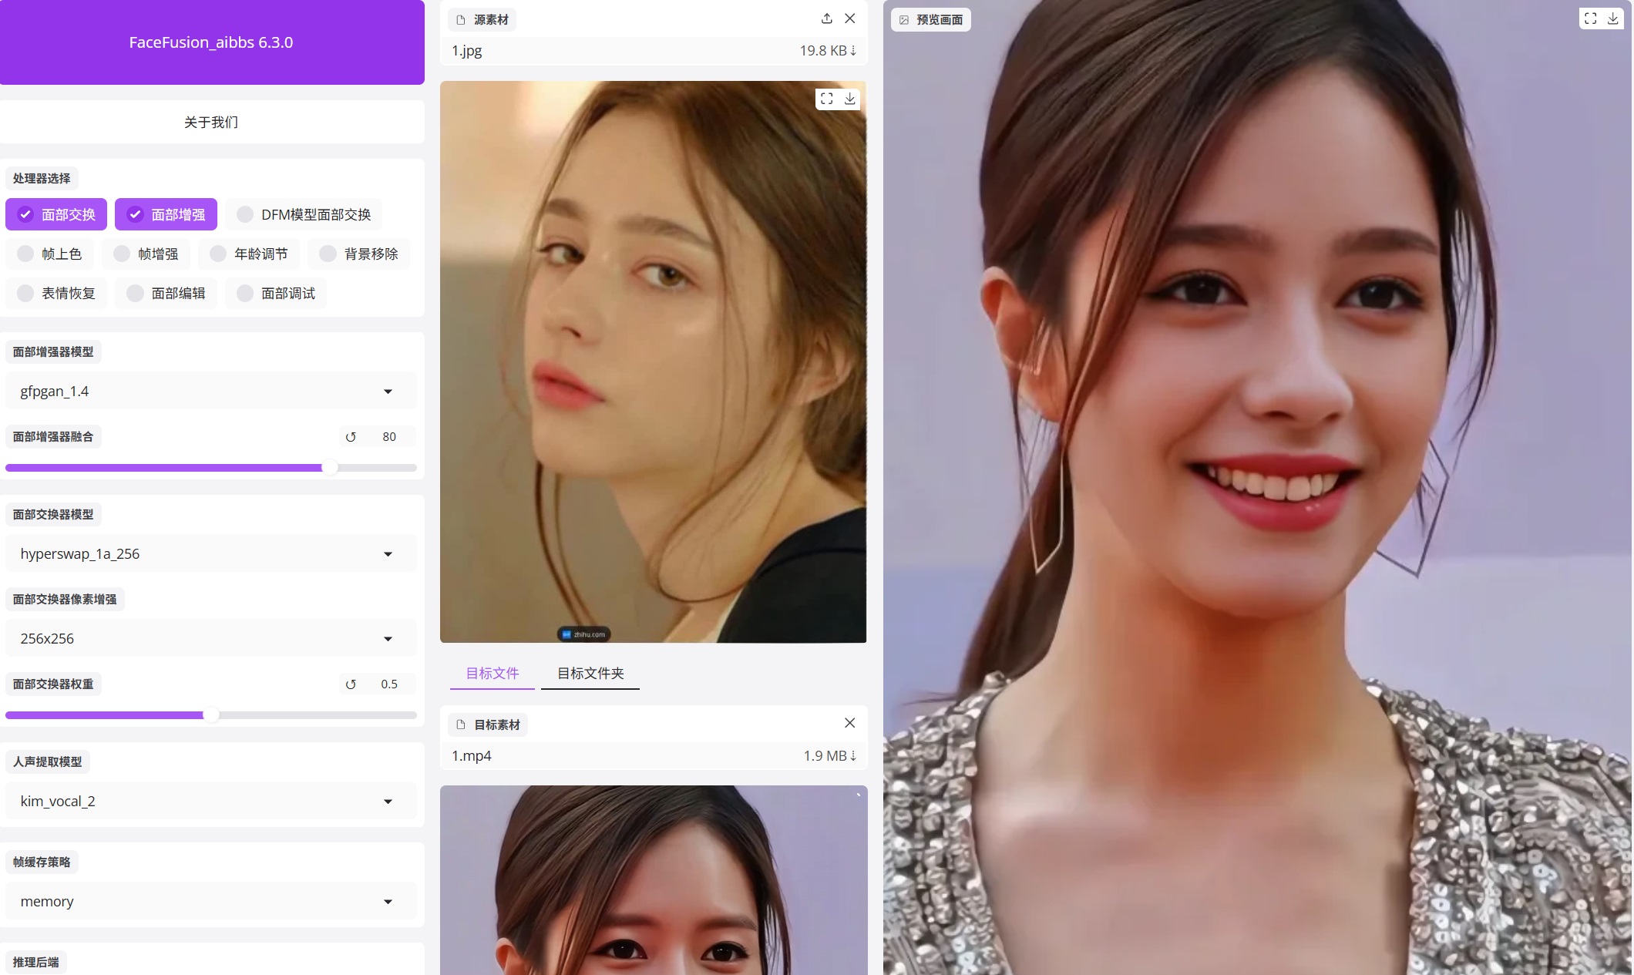Enable the 帧上色 processor
The image size is (1634, 975).
(49, 254)
